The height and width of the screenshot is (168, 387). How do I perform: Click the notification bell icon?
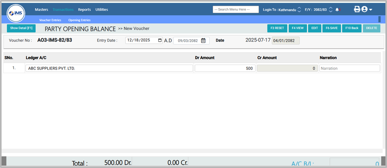coord(337,9)
